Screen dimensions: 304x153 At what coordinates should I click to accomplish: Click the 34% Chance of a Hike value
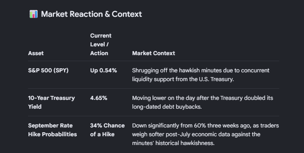tap(108, 130)
